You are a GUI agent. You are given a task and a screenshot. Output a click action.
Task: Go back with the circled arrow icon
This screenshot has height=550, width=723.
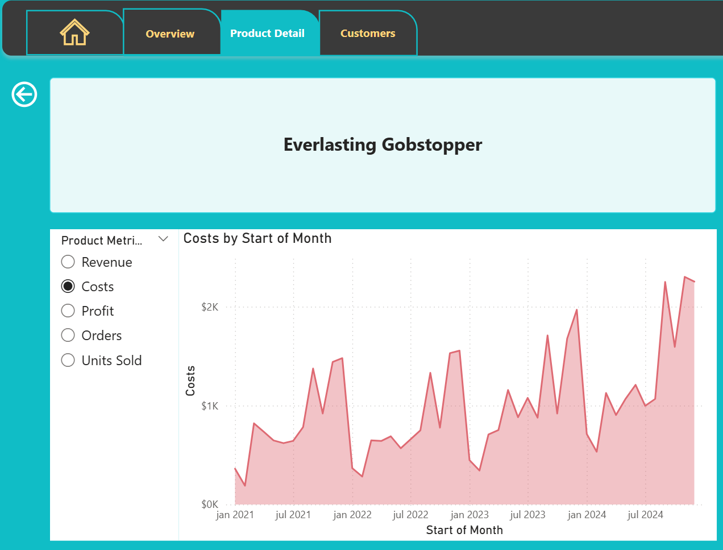coord(24,94)
